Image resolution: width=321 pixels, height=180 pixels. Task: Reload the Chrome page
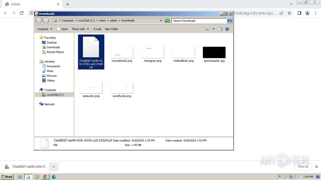pos(22,13)
